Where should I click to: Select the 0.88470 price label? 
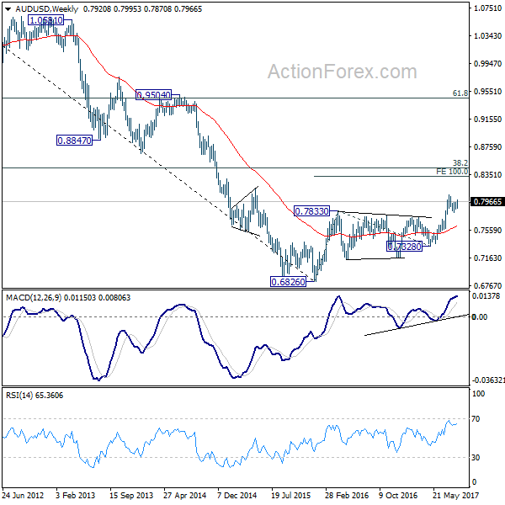pyautogui.click(x=74, y=141)
